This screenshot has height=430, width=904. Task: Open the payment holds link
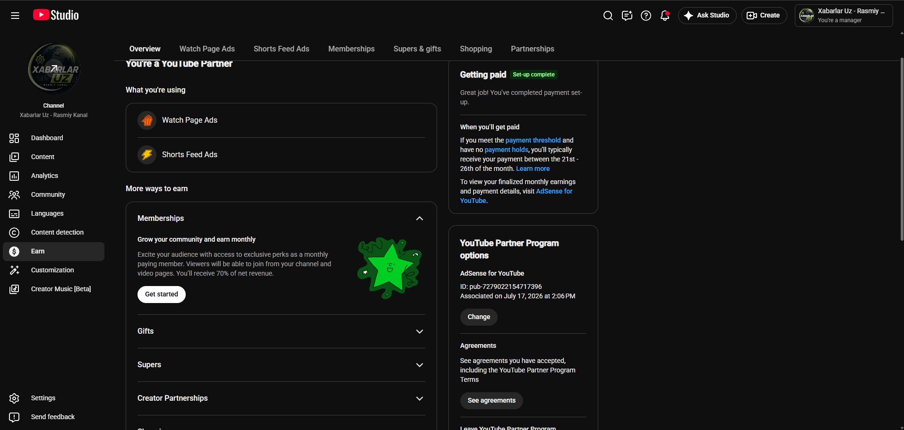point(506,150)
